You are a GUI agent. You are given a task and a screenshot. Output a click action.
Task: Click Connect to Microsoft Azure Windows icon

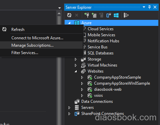coord(116,15)
